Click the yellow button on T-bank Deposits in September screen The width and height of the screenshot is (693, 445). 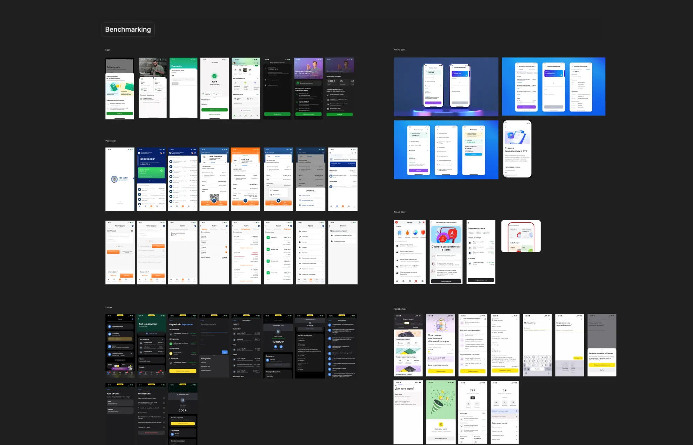[182, 371]
